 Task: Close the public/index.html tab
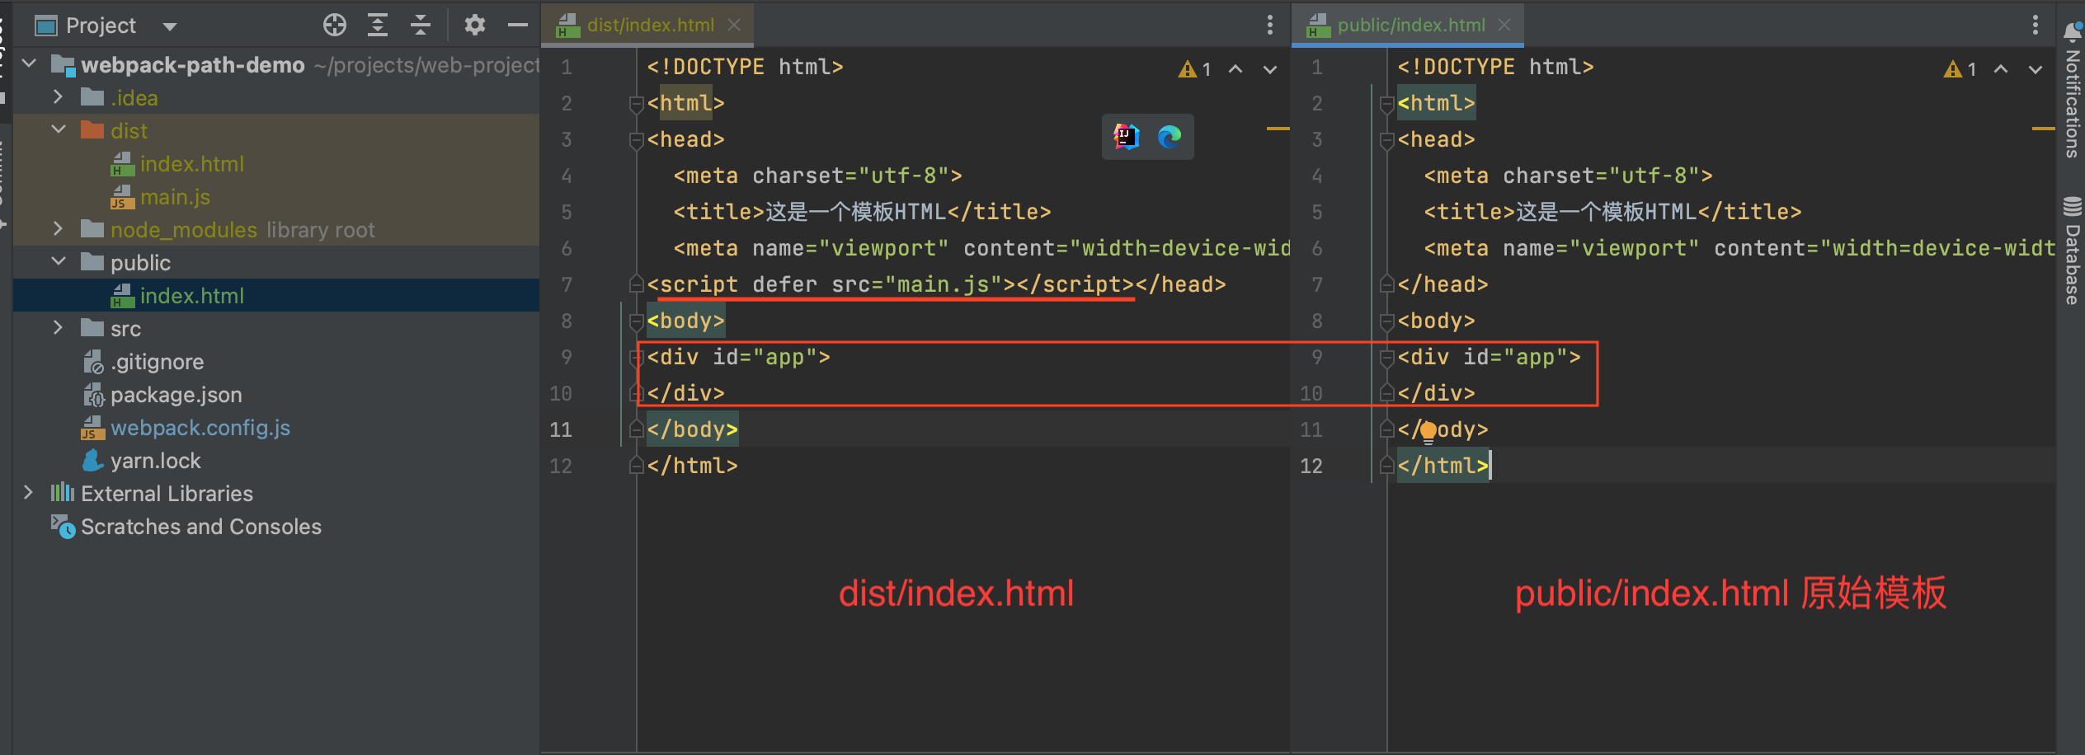[x=1504, y=26]
